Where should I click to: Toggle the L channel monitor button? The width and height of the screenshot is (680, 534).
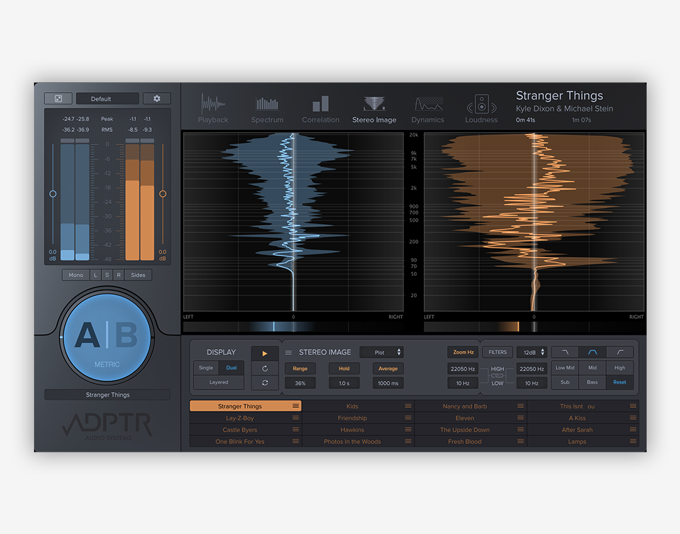95,275
